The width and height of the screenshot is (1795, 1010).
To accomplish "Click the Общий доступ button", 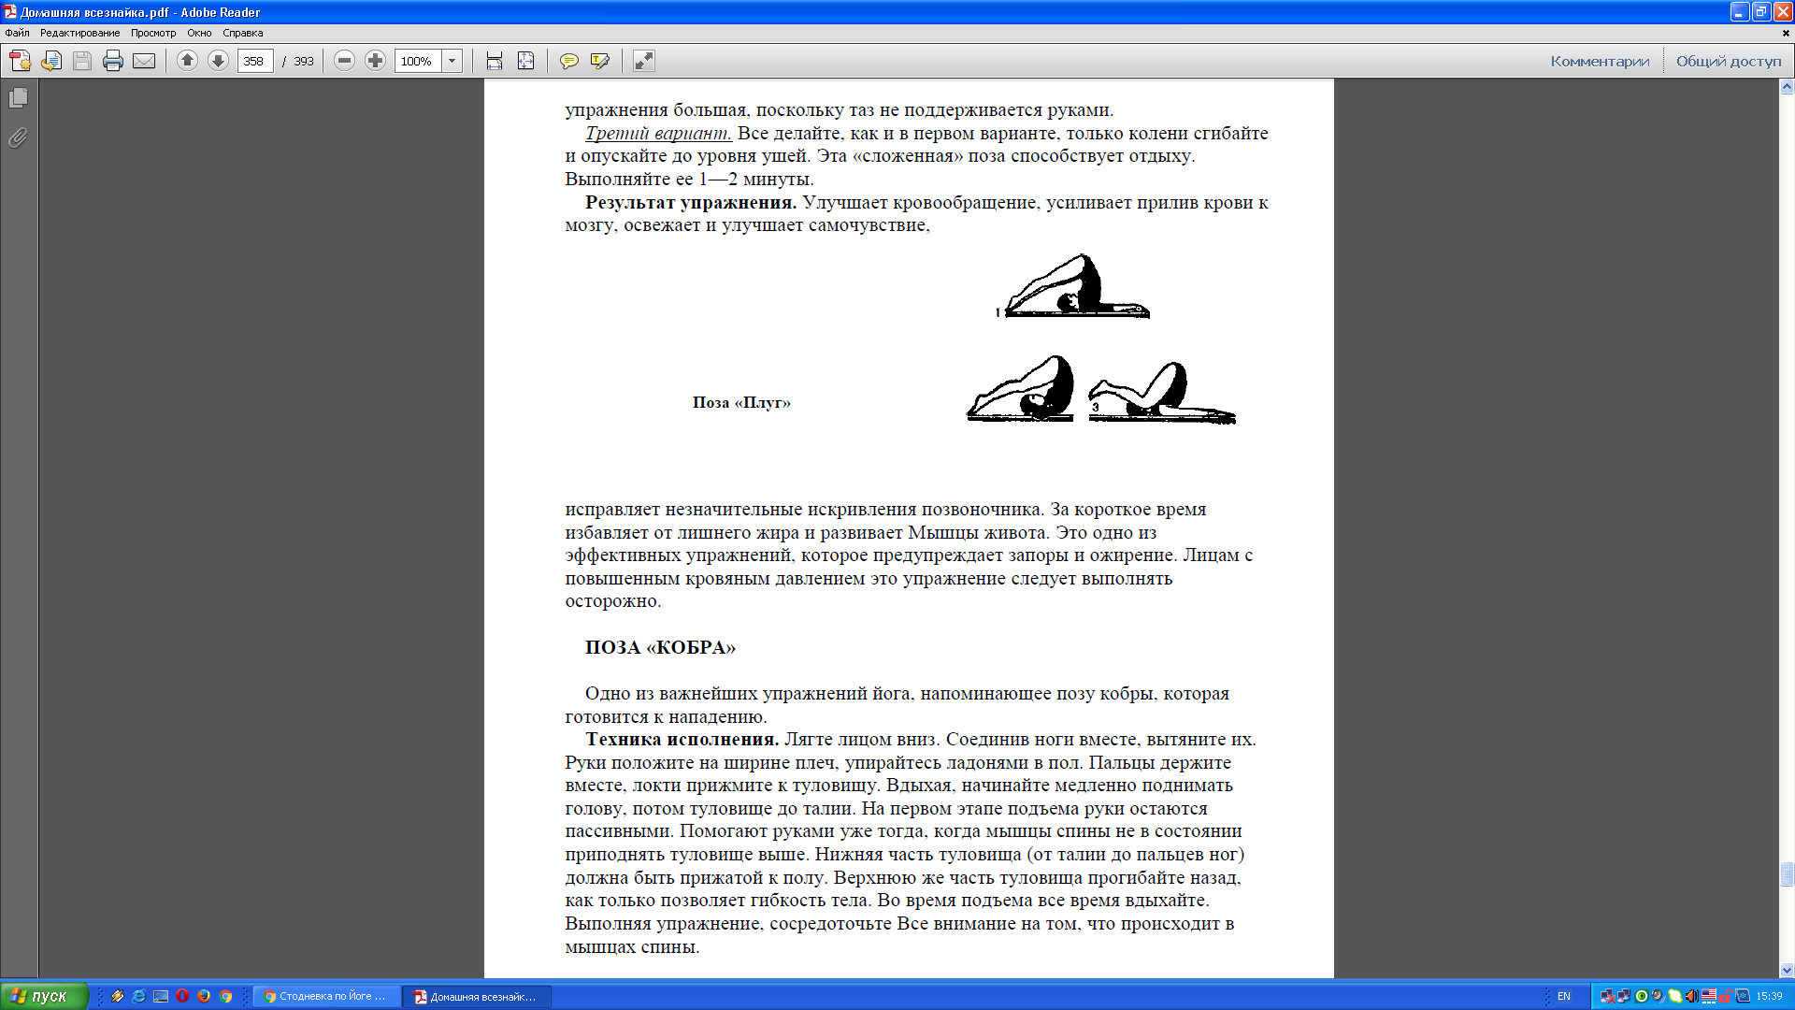I will click(1729, 61).
